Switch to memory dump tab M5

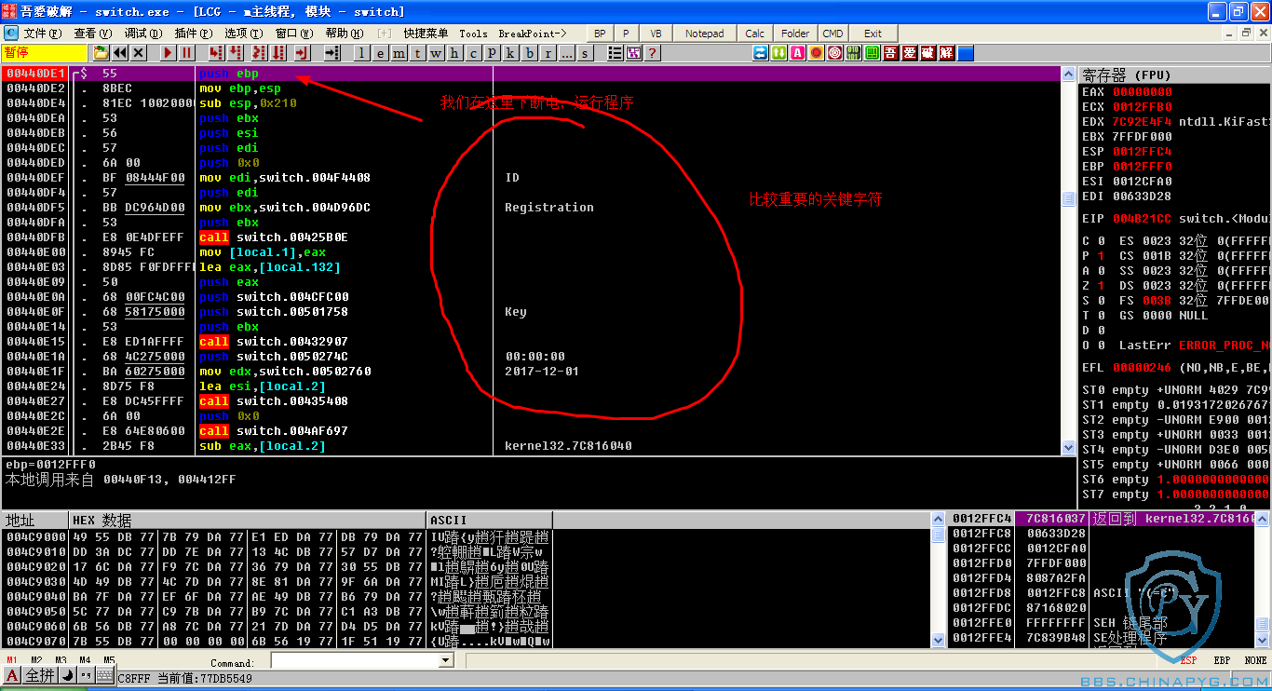(109, 660)
